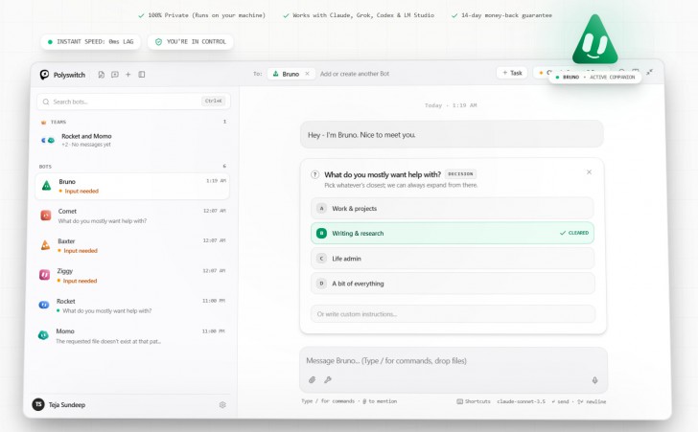Viewport: 698px width, 432px height.
Task: Click the plus icon in sidebar header
Action: click(x=128, y=75)
